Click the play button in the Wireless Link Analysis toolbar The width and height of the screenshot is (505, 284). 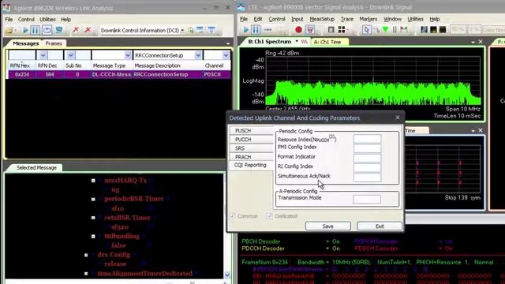[25, 30]
